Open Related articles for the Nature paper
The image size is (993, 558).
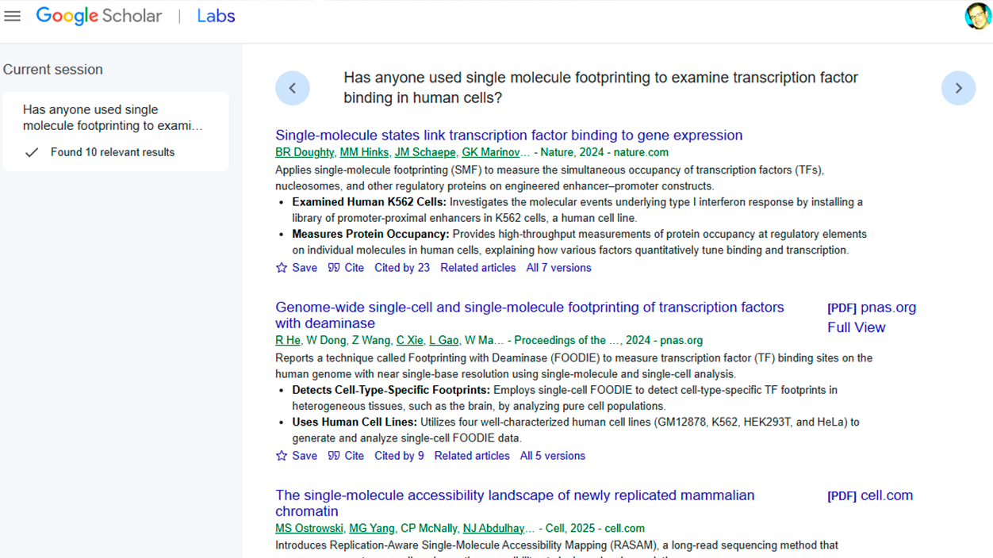pos(477,267)
